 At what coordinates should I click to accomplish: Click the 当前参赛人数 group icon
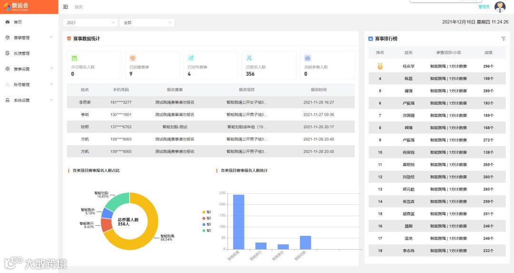(307, 58)
